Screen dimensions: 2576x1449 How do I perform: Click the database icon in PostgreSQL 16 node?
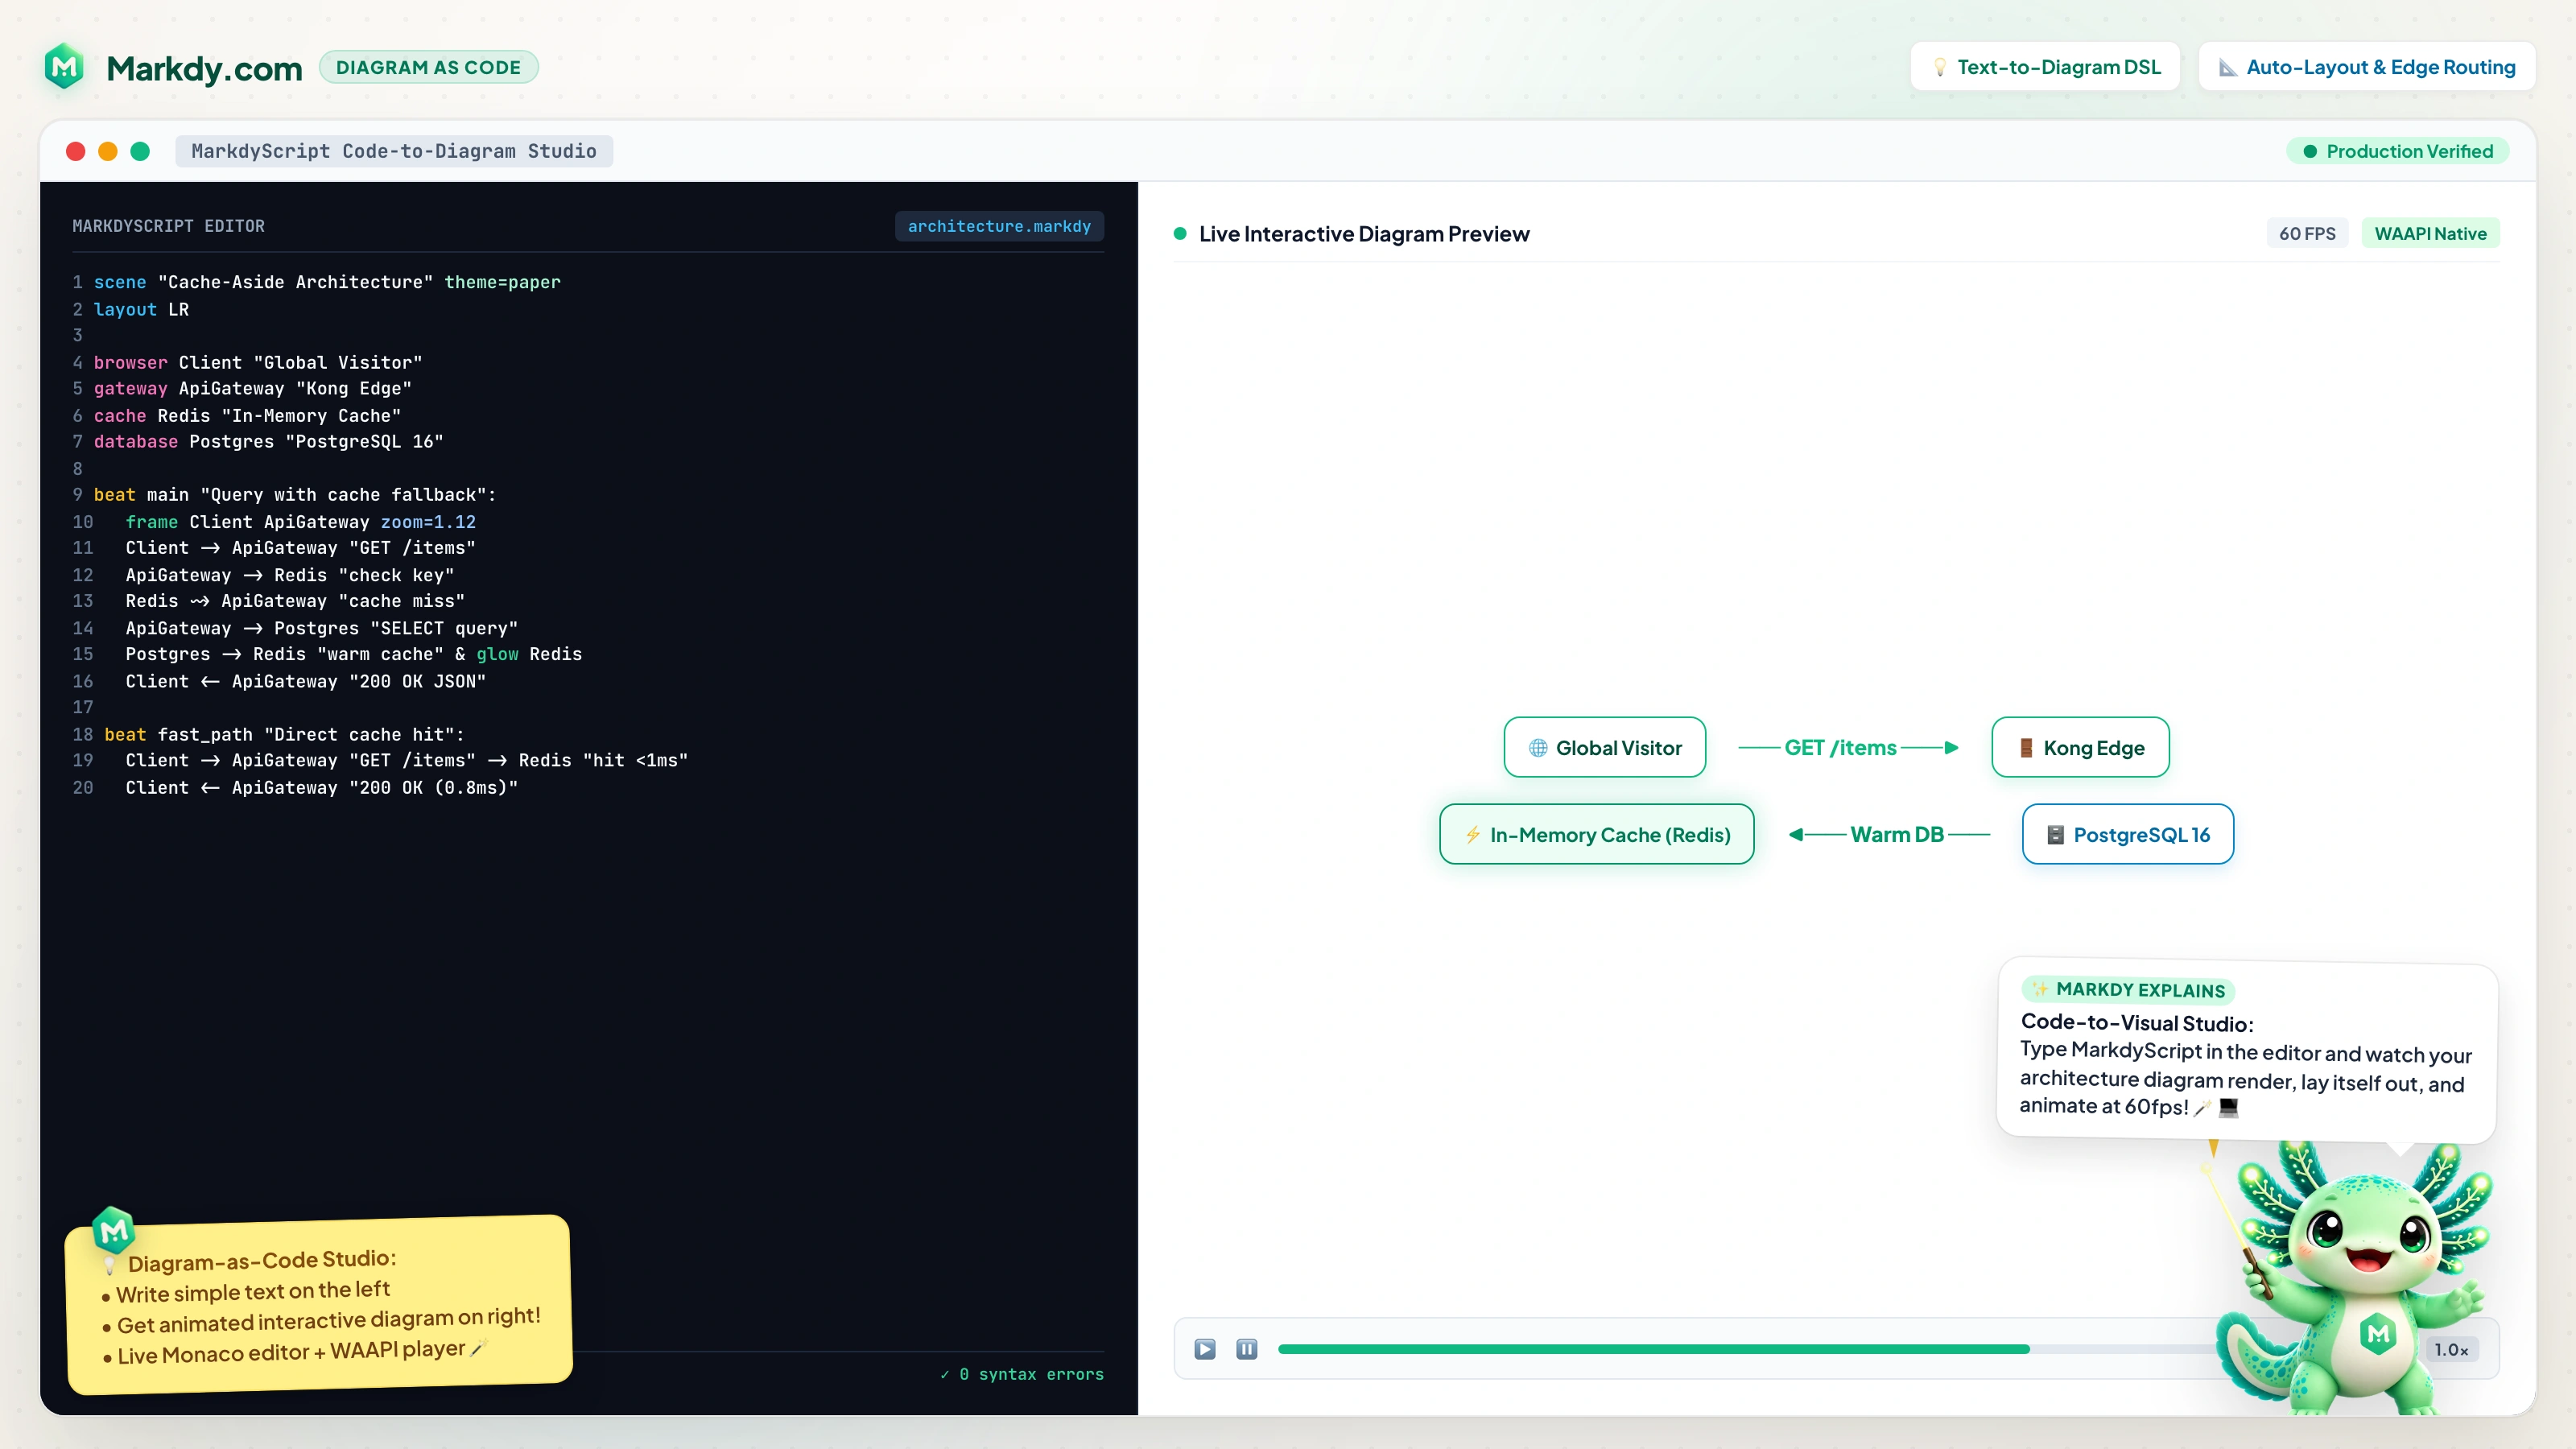(x=2055, y=835)
